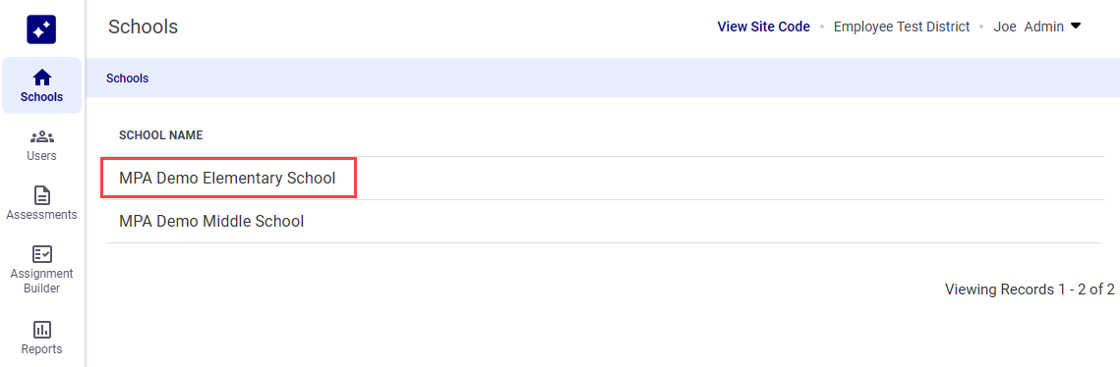Select MPA Demo Middle School
The image size is (1120, 367).
pos(211,222)
